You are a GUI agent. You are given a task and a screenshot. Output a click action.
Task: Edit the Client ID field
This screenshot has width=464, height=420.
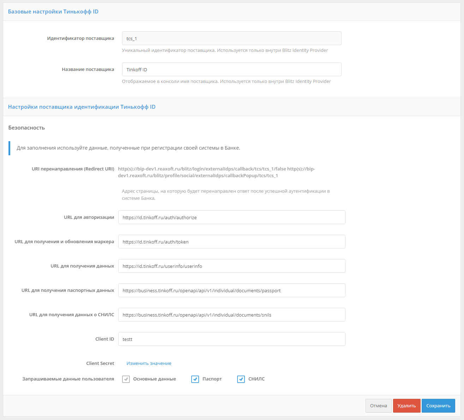231,339
